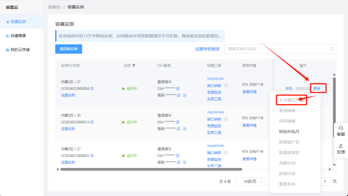The width and height of the screenshot is (348, 196).
Task: Copy password of LY2024022900004
Action: point(178,95)
